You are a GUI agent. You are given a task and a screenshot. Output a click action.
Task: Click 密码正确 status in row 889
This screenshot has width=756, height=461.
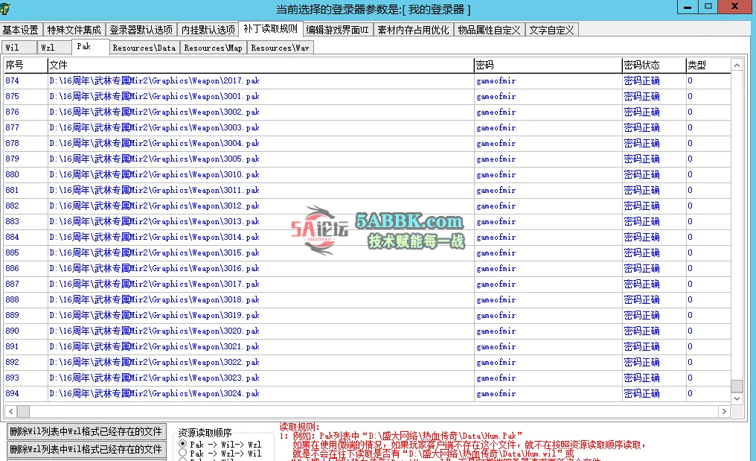coord(641,315)
